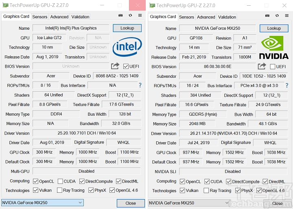Click the GPU-Z app icon in the left title bar

tap(5, 5)
